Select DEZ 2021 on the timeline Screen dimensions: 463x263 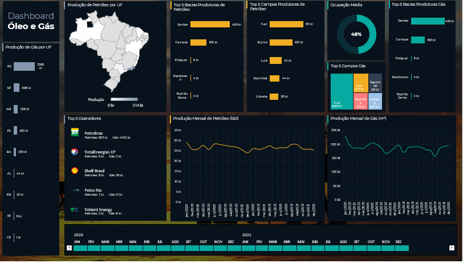pyautogui.click(x=403, y=248)
